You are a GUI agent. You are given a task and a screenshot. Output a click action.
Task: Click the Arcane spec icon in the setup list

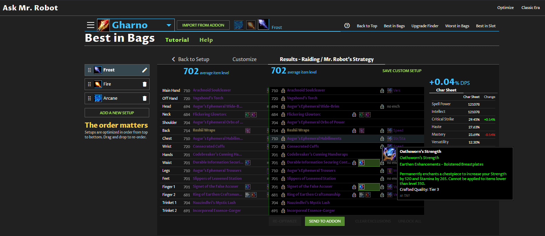(98, 98)
